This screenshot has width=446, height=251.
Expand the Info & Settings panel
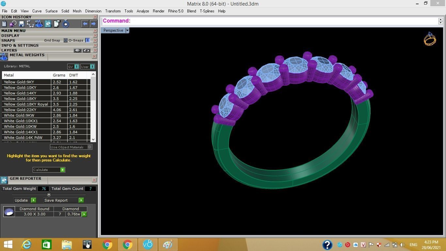coord(20,45)
